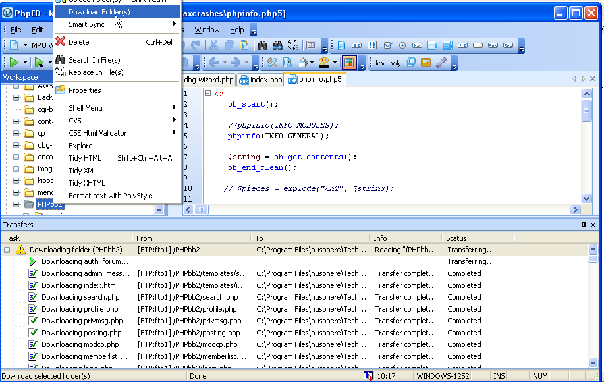Open the File menu

point(16,30)
